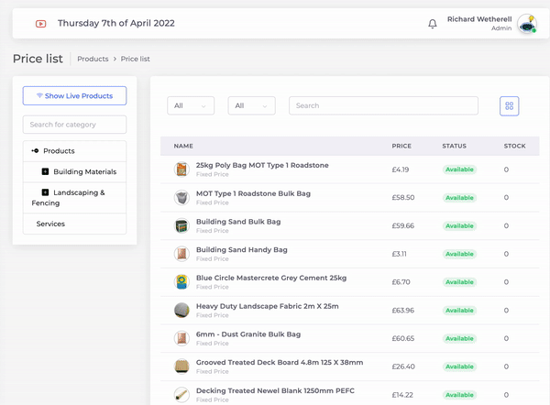The image size is (550, 405).
Task: Click the £6.70 price cell
Action: (x=401, y=282)
